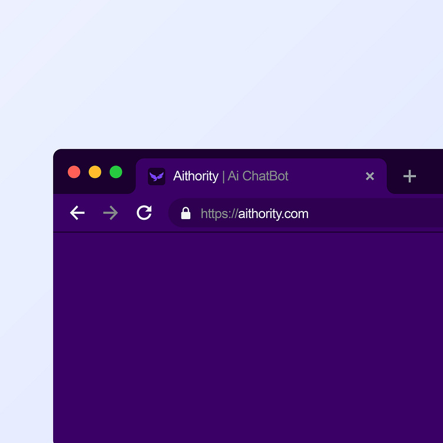Focus the address bar showing https://aithority.com

[x=306, y=213]
